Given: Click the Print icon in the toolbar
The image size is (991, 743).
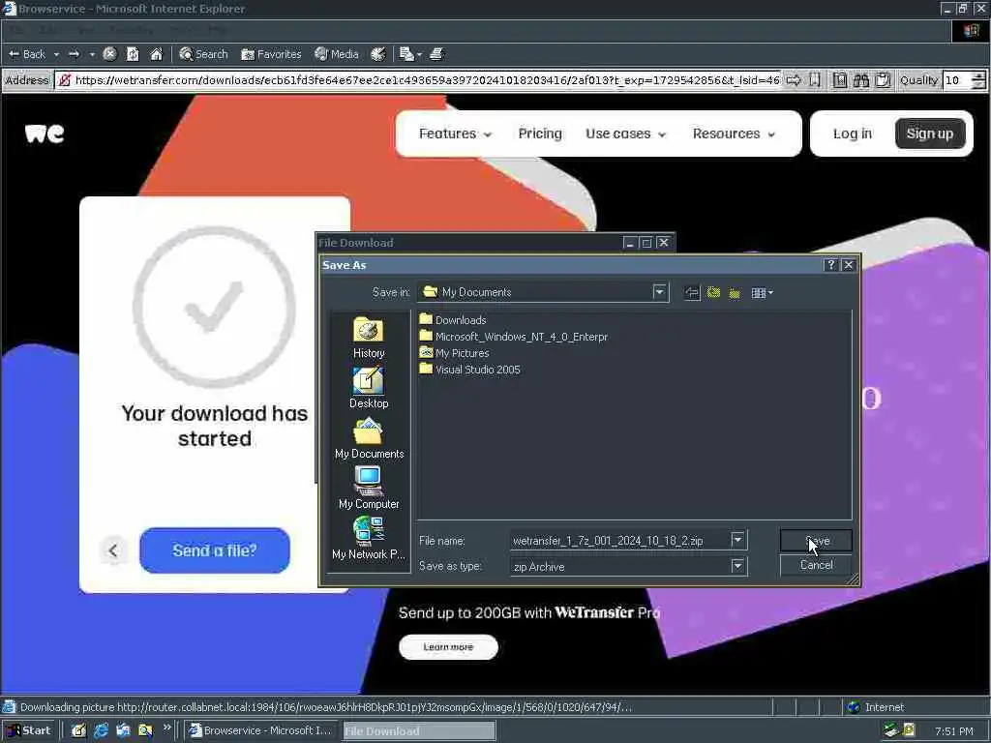Looking at the screenshot, I should coord(436,54).
